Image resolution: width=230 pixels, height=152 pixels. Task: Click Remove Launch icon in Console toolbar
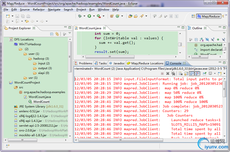coord(168,73)
